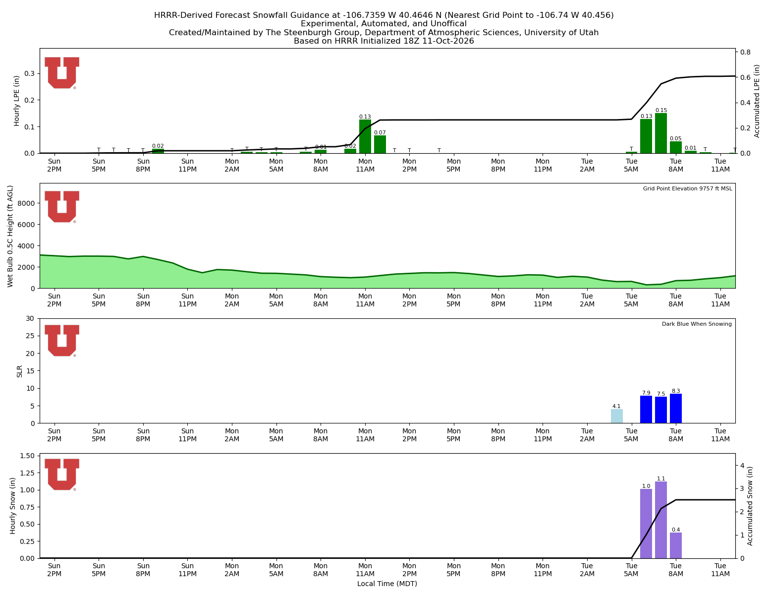This screenshot has width=768, height=595.
Task: Click the purple 0.4 hourly snow bar
Action: pyautogui.click(x=676, y=545)
